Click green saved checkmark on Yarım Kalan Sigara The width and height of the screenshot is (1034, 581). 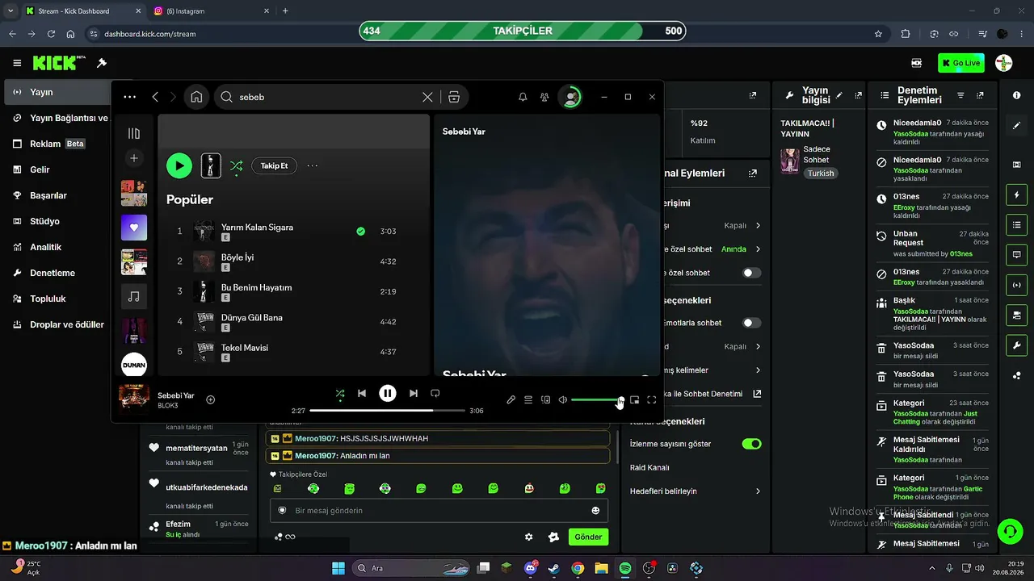[361, 232]
